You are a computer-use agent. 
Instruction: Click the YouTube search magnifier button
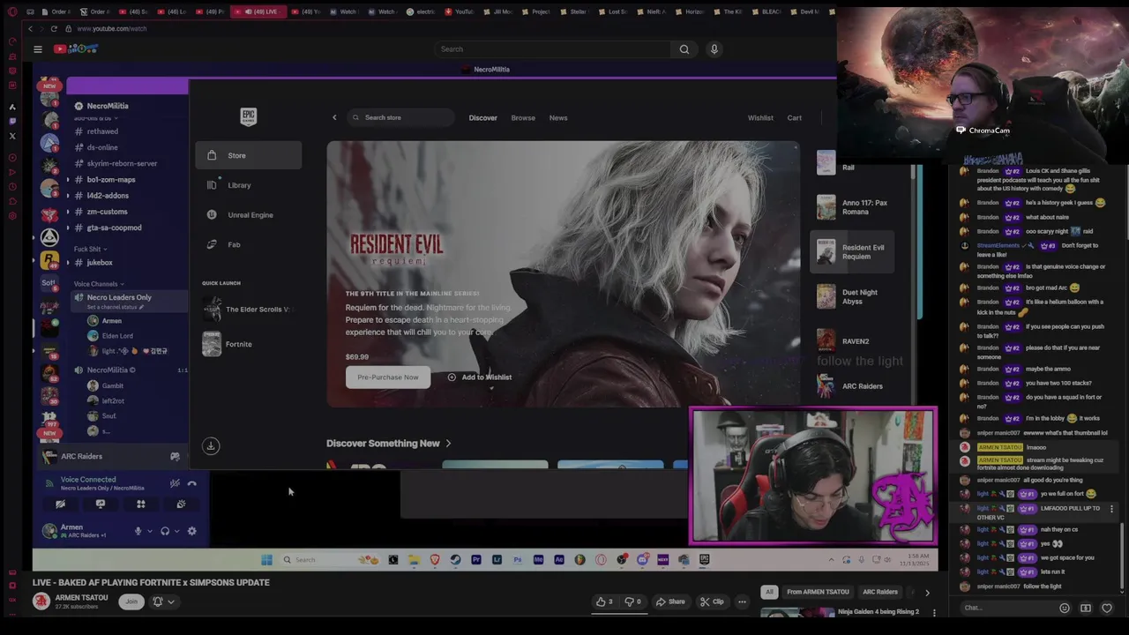(x=684, y=49)
